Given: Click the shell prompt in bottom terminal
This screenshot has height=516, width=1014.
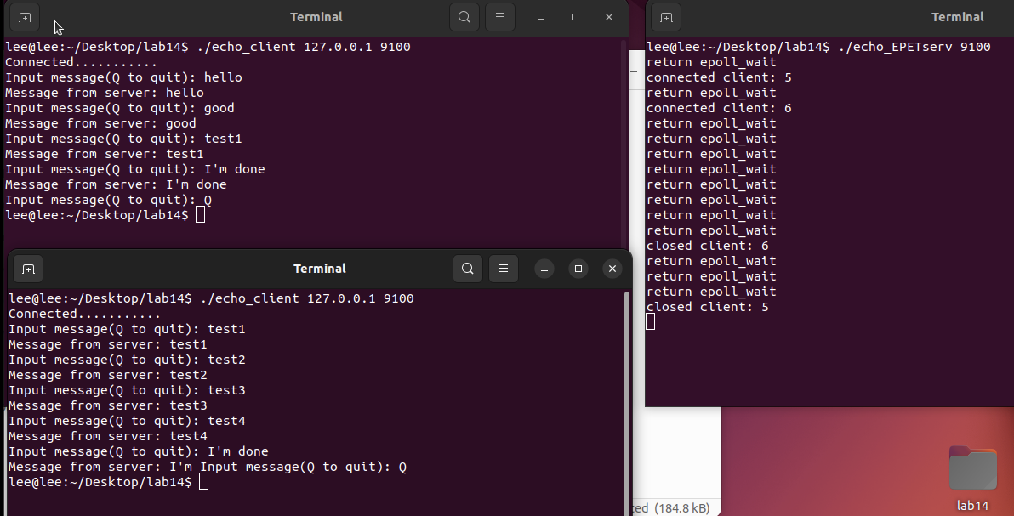Looking at the screenshot, I should [100, 482].
